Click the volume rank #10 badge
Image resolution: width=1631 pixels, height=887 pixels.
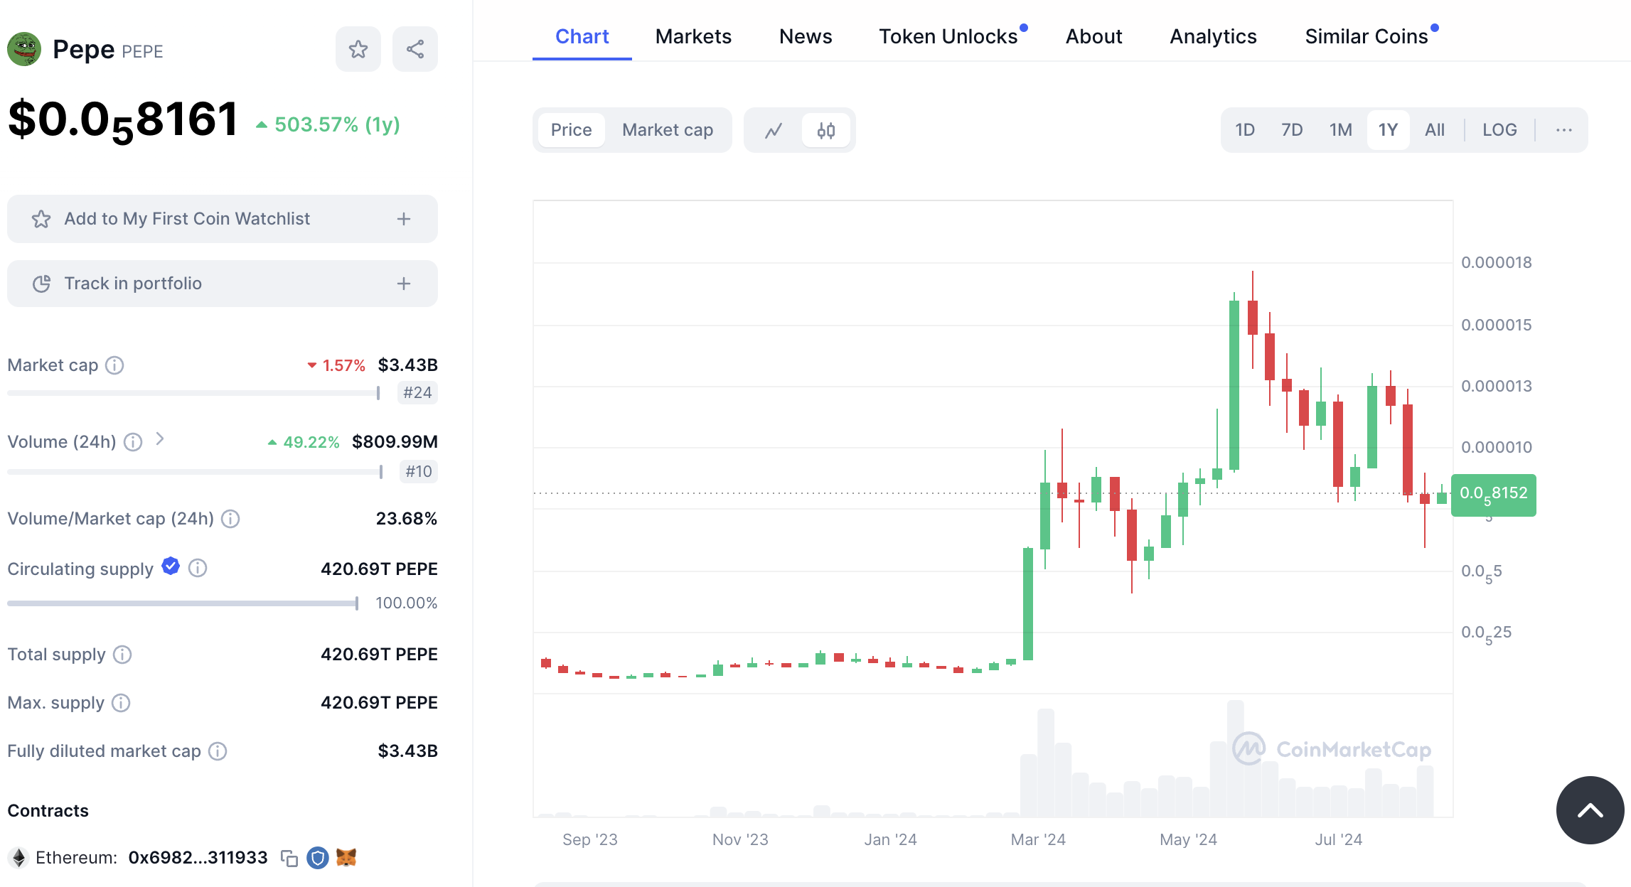point(419,472)
